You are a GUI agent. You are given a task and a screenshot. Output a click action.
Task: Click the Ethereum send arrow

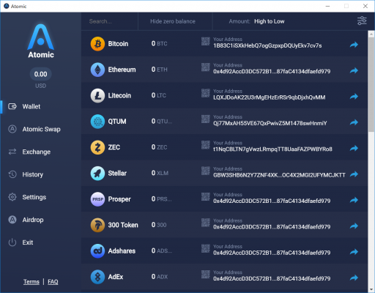point(354,70)
